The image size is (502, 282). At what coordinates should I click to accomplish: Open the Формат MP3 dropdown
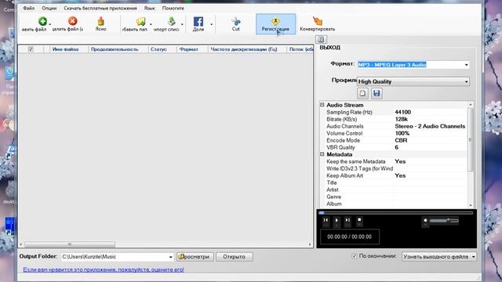[466, 65]
